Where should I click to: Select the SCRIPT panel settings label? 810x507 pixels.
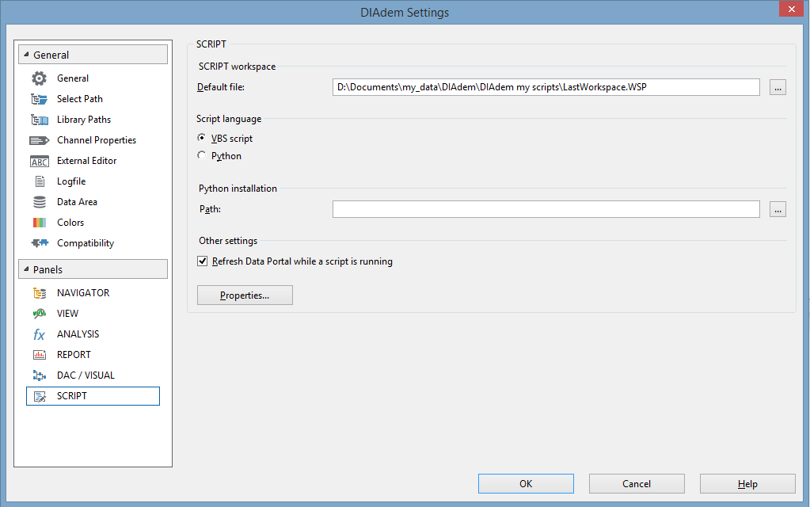(x=72, y=396)
